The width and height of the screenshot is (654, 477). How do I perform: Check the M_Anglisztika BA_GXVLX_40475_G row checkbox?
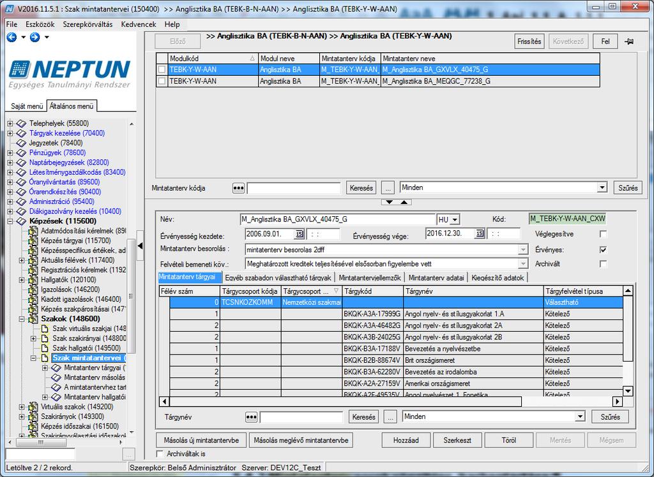click(162, 70)
